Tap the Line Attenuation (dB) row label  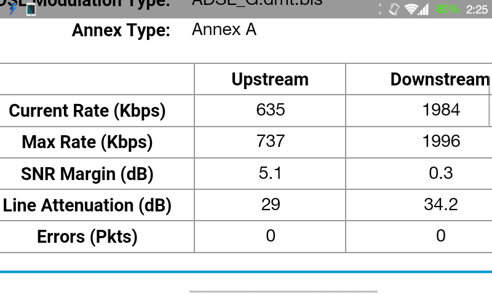tap(87, 205)
